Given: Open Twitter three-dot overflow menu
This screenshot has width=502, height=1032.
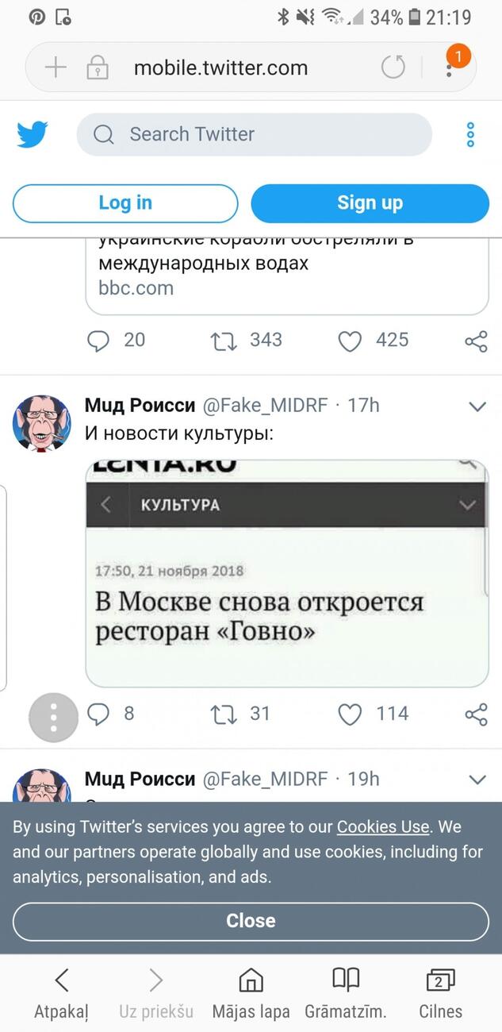Looking at the screenshot, I should coord(470,135).
